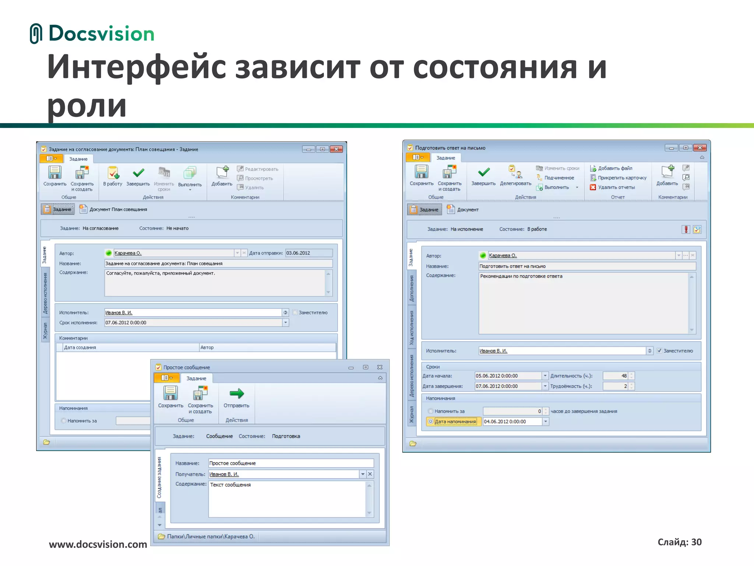Viewport: 754px width, 566px height.
Task: Select Задание ribbon tab in Подготовить ответ
Action: click(x=445, y=158)
